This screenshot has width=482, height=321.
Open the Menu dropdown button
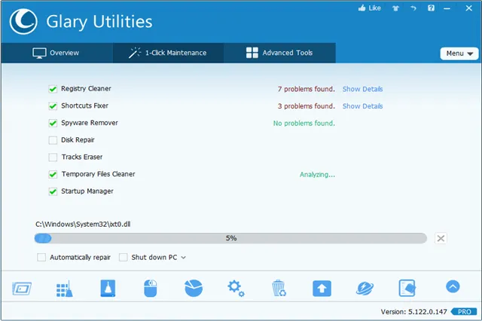(x=459, y=53)
